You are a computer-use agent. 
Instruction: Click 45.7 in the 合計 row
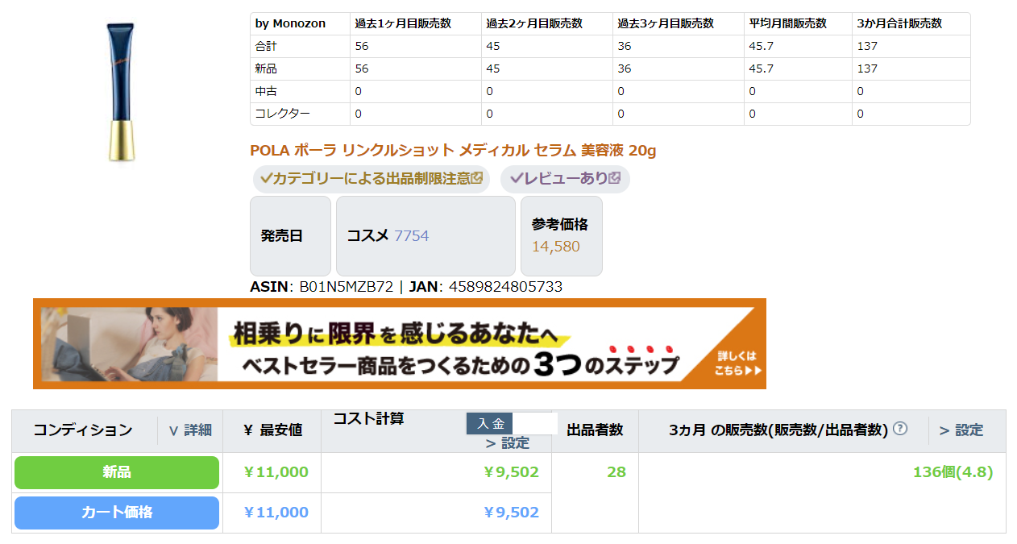coord(762,46)
